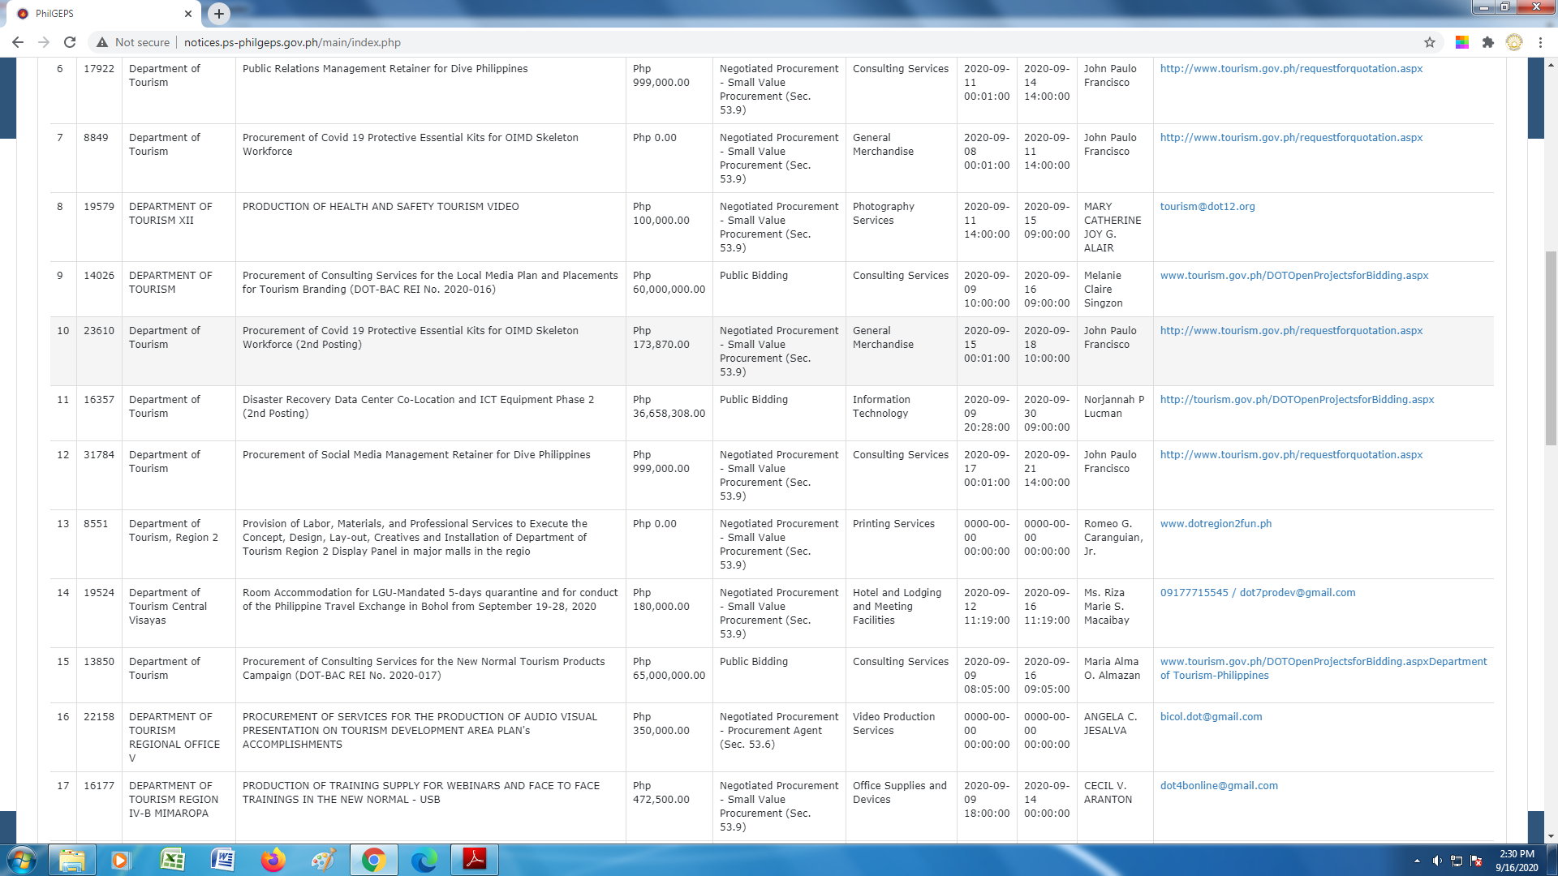1558x876 pixels.
Task: Open the Extensions puzzle icon
Action: point(1488,42)
